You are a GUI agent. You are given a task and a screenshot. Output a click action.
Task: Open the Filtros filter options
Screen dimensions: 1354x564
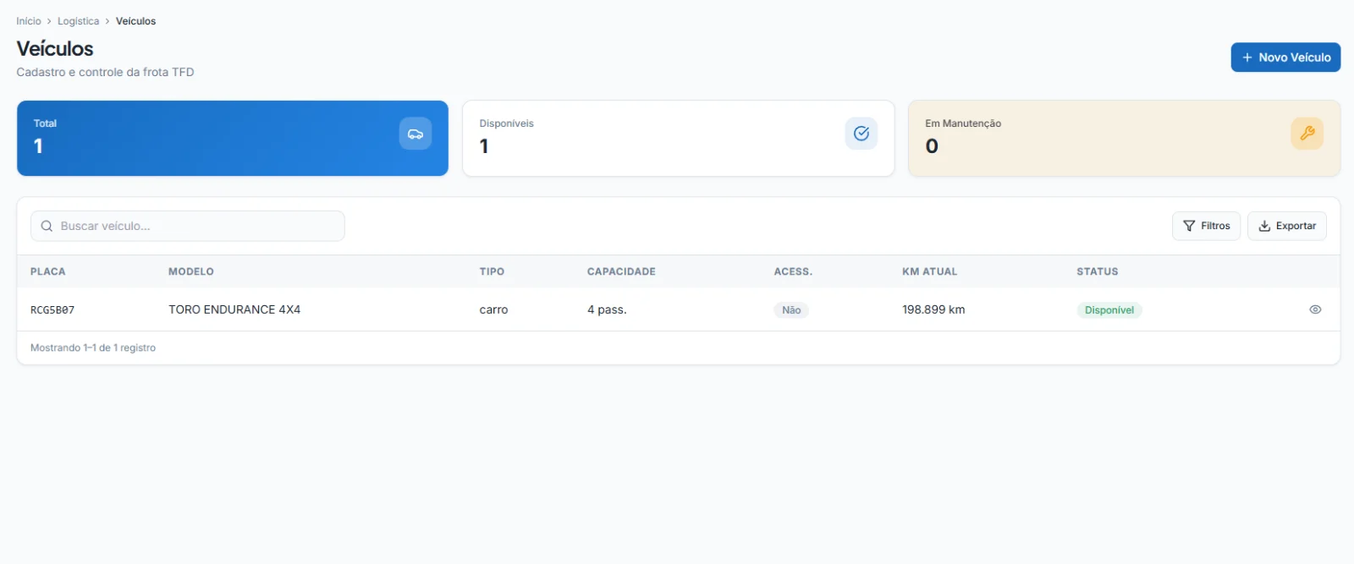[1206, 226]
